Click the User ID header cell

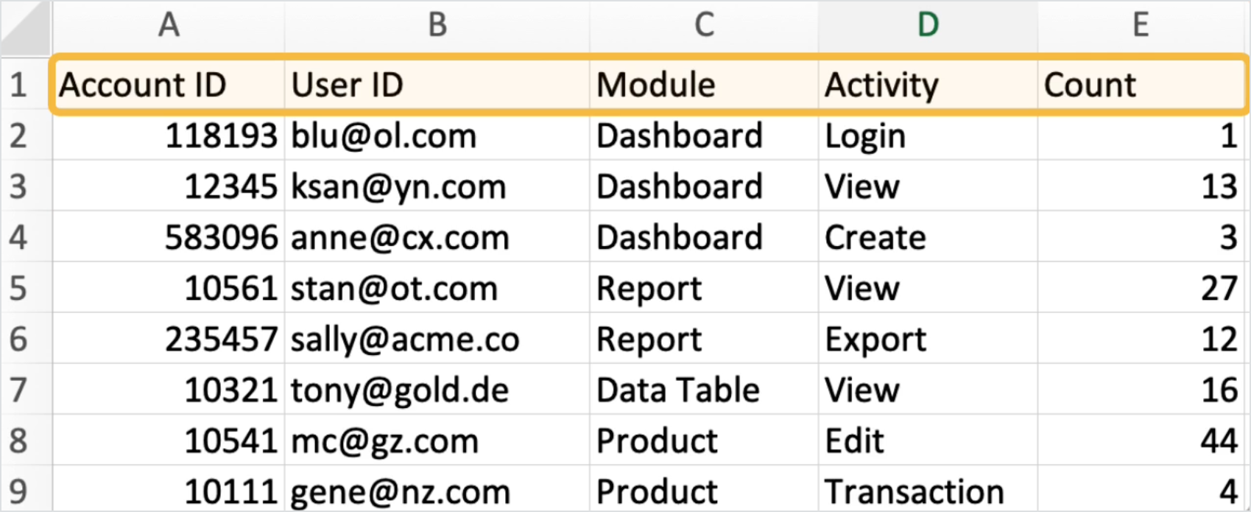[437, 85]
